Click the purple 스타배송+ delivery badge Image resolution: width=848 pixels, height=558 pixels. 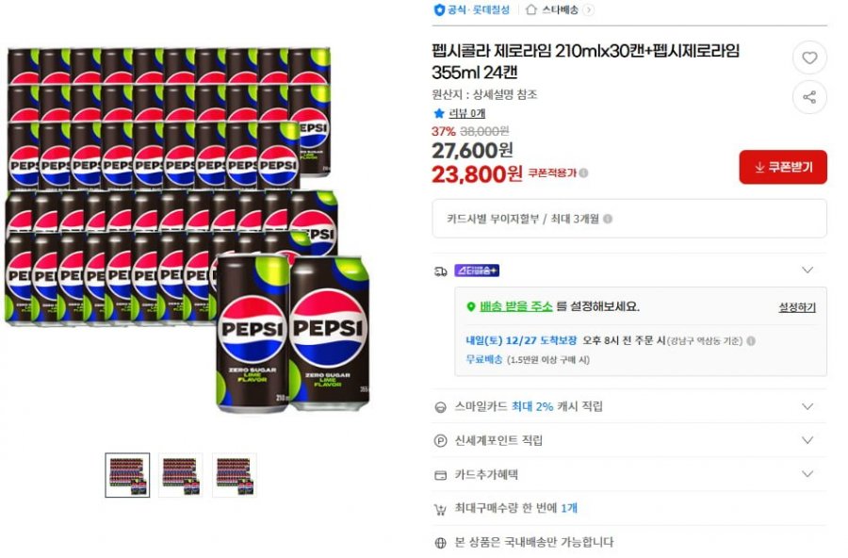[x=477, y=271]
